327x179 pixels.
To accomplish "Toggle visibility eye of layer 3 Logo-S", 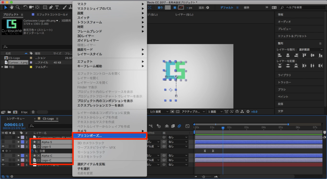I will 3,146.
